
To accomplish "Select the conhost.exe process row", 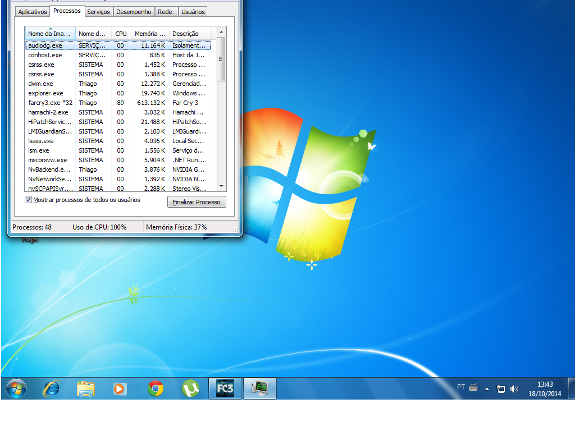I will pyautogui.click(x=118, y=55).
